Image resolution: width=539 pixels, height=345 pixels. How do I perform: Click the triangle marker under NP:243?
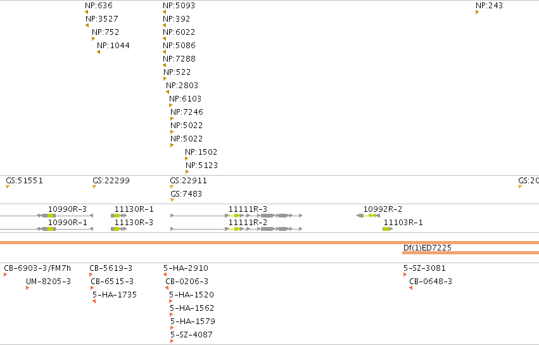pos(478,12)
